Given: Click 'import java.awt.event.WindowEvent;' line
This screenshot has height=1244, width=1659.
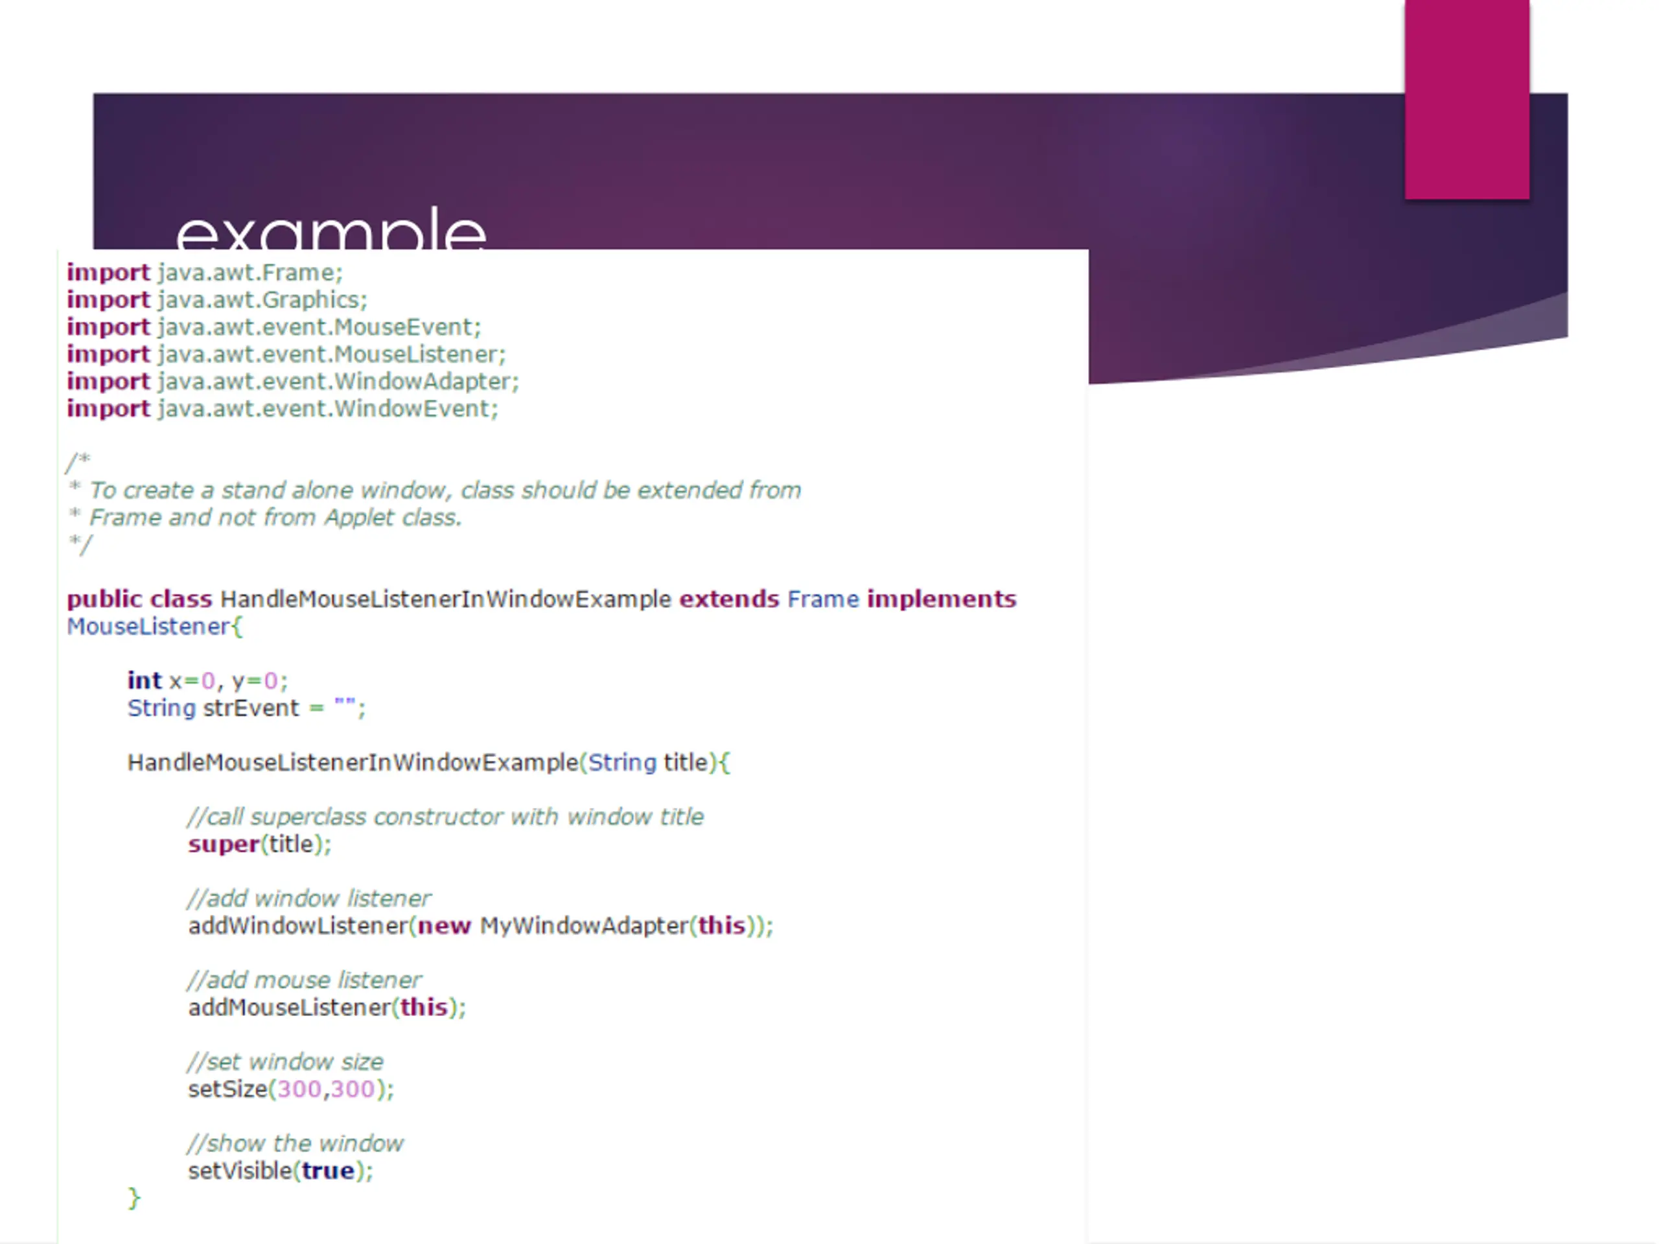Looking at the screenshot, I should (283, 409).
